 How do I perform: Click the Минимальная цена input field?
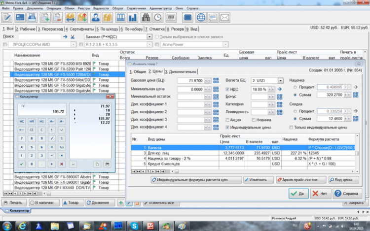coord(190,89)
